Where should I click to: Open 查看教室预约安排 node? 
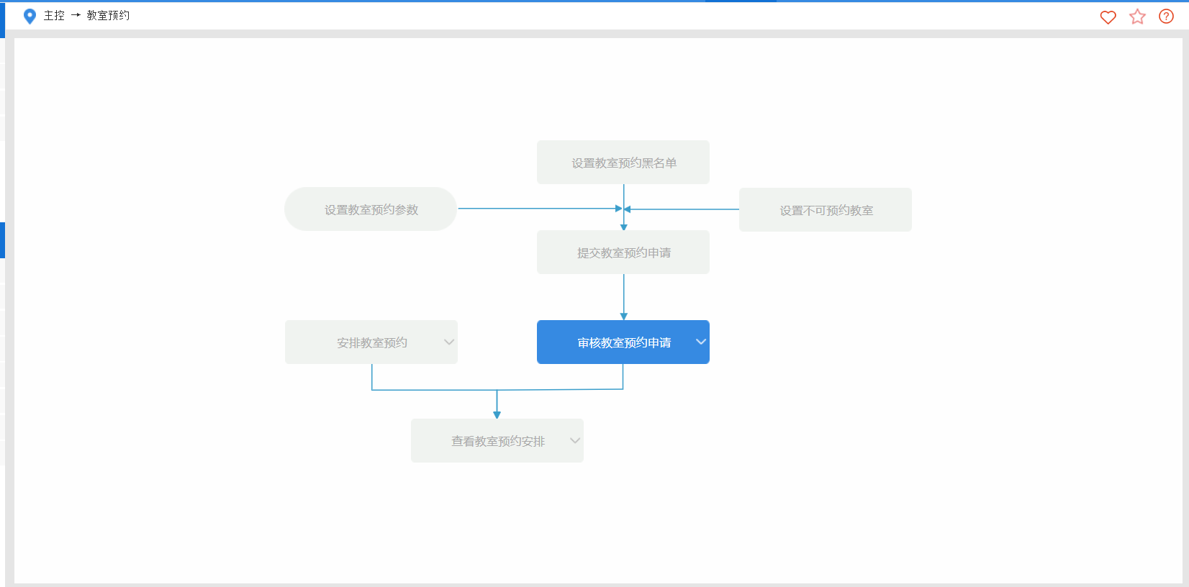tap(497, 441)
